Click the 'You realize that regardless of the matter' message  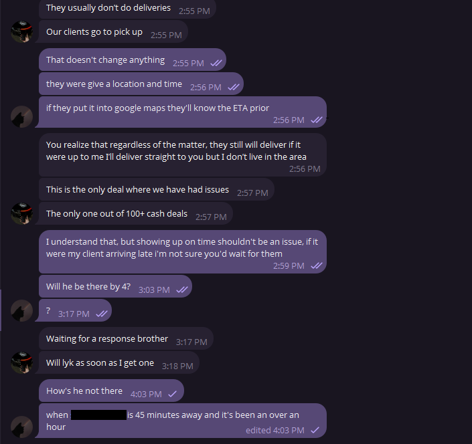(183, 155)
